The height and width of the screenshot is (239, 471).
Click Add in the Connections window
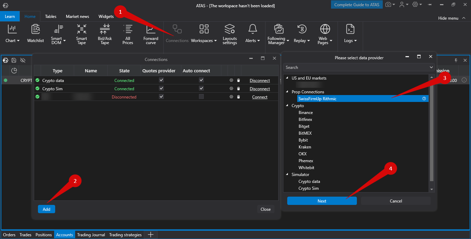pos(47,209)
